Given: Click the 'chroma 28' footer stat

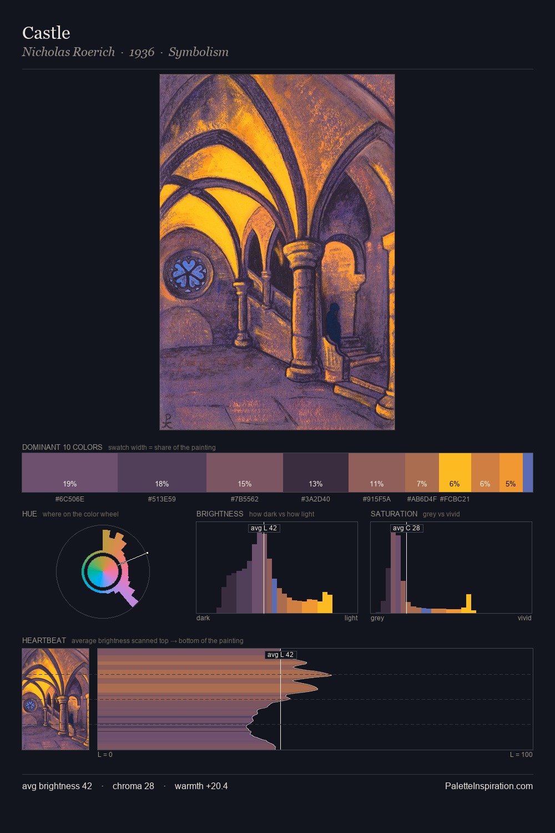Looking at the screenshot, I should click(x=133, y=786).
